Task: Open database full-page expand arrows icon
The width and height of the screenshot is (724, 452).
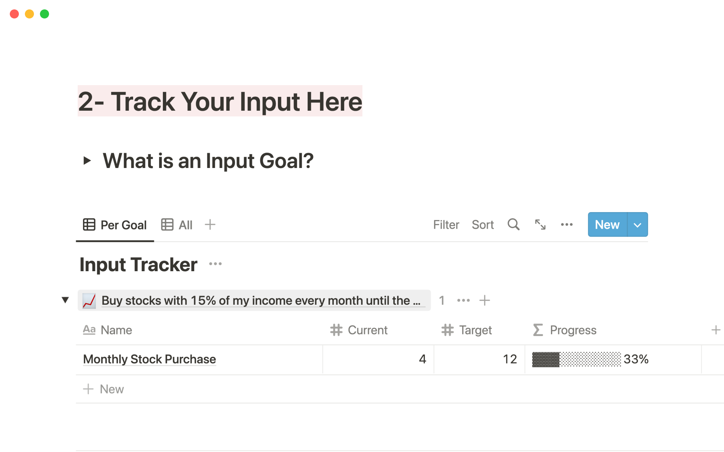Action: coord(540,224)
